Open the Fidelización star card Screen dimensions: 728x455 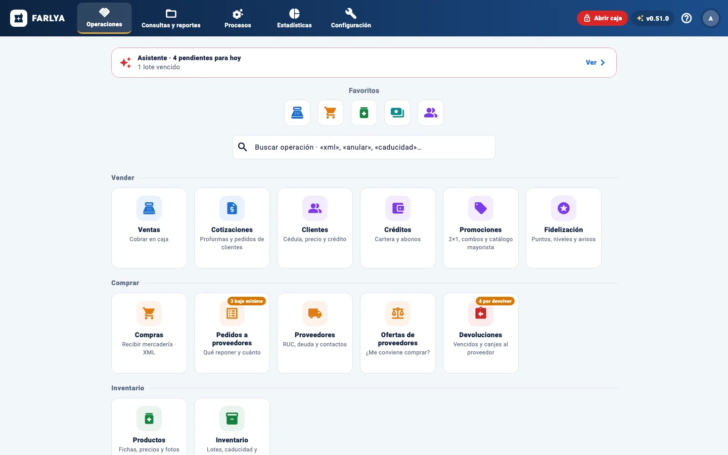tap(564, 228)
